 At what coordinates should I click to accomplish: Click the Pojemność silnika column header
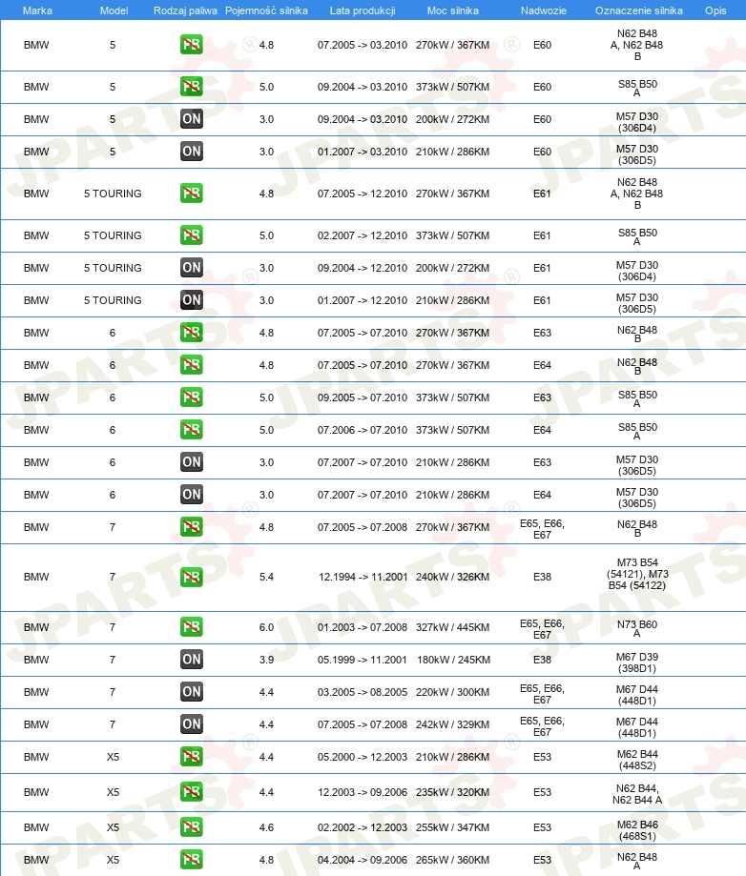coord(266,10)
